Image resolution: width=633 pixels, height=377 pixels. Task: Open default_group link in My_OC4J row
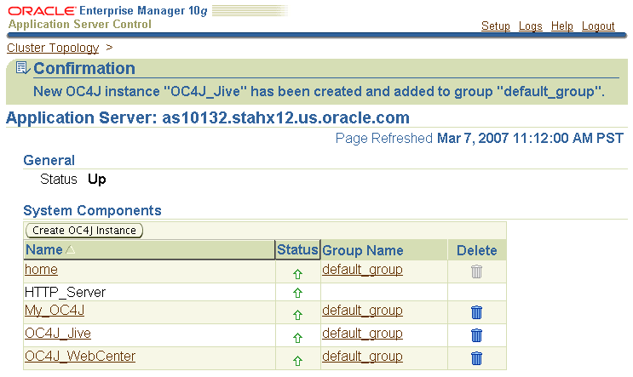click(x=362, y=310)
